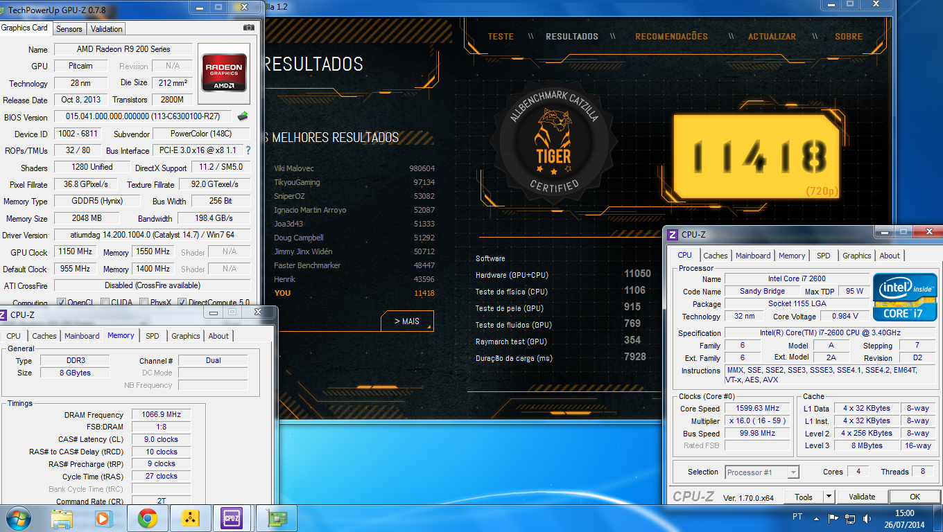This screenshot has height=532, width=943.
Task: Select leaderboard entry TikyouGaming
Action: 354,182
